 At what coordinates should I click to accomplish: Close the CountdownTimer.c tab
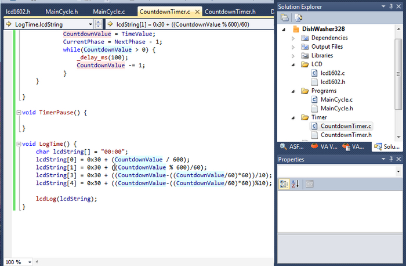(197, 12)
